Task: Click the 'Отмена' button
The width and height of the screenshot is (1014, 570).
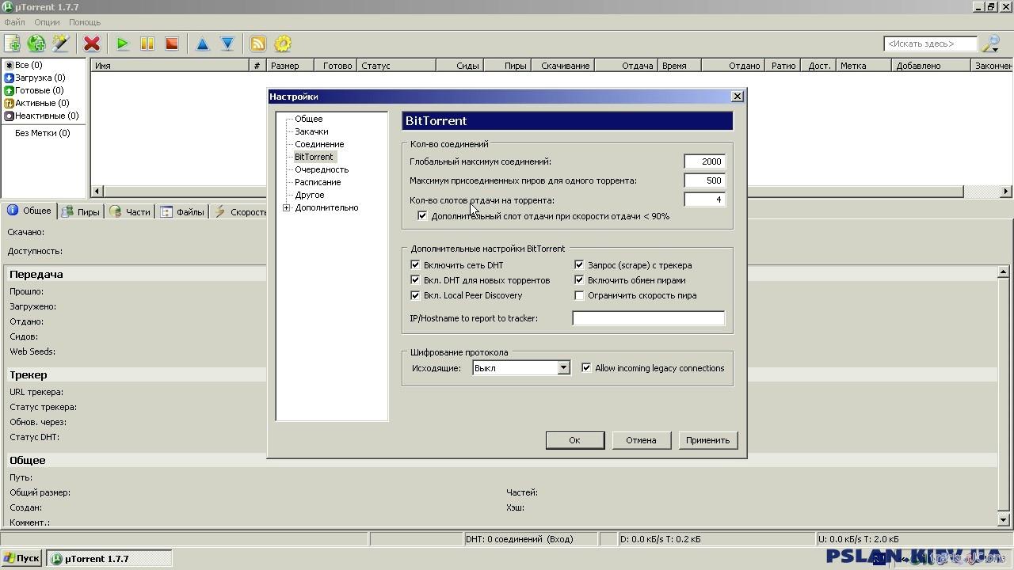Action: (641, 440)
